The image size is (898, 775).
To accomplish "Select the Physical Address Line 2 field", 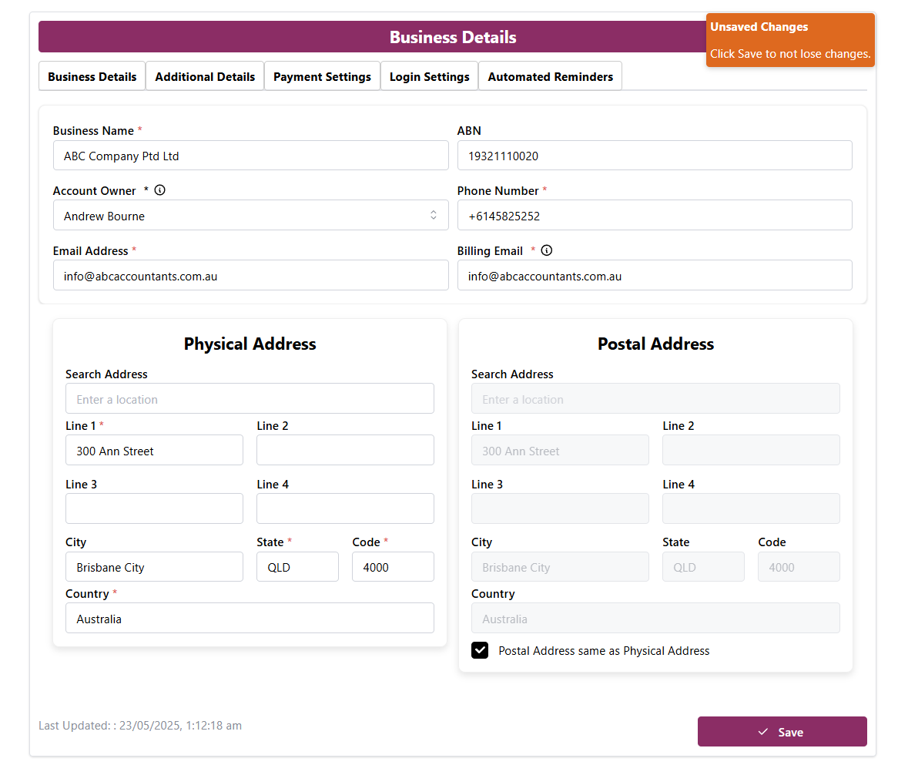I will click(x=345, y=451).
